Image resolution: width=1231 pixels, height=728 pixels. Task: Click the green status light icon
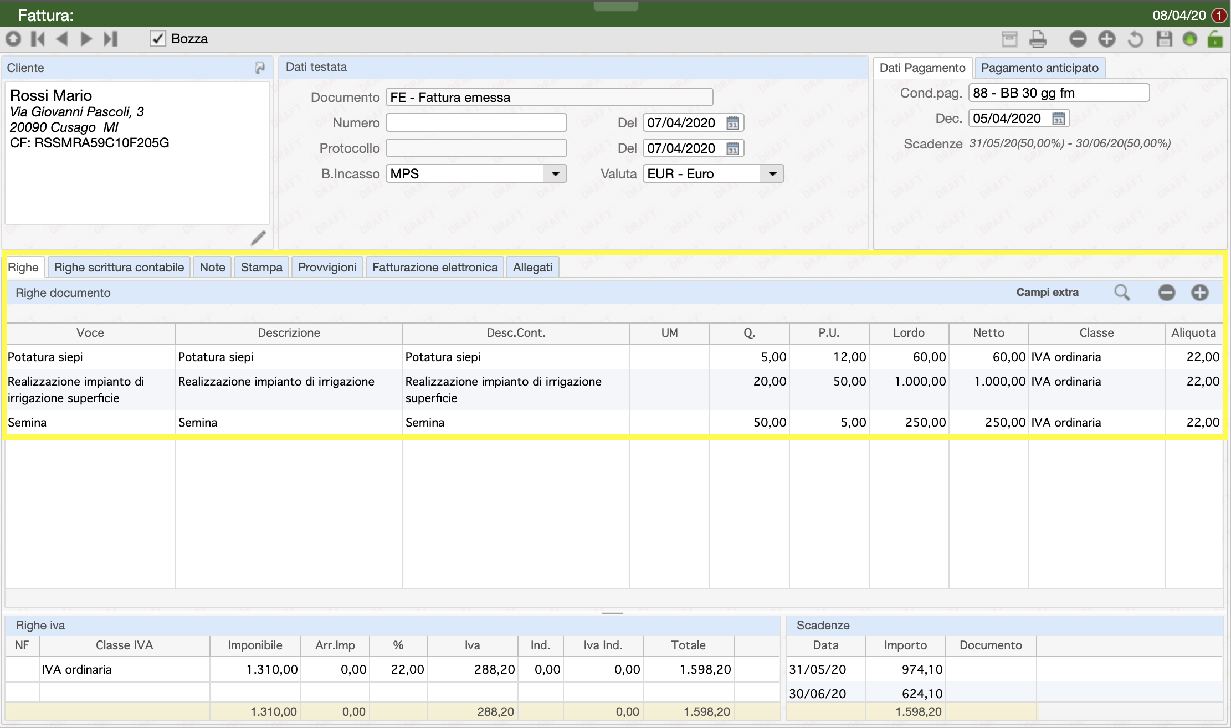point(1189,39)
